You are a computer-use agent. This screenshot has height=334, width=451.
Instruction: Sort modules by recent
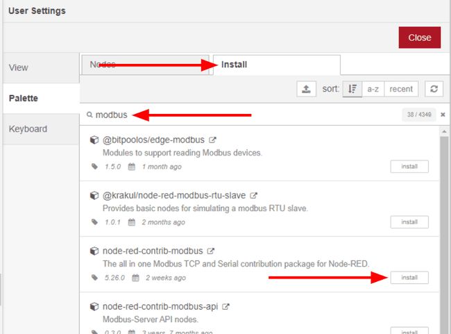pos(401,89)
